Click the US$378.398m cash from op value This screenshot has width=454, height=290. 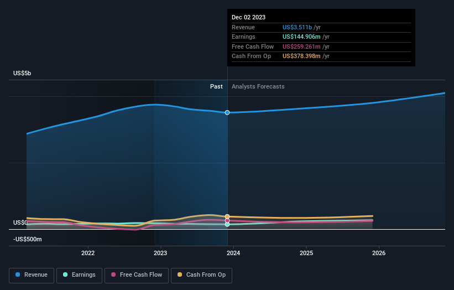(301, 56)
